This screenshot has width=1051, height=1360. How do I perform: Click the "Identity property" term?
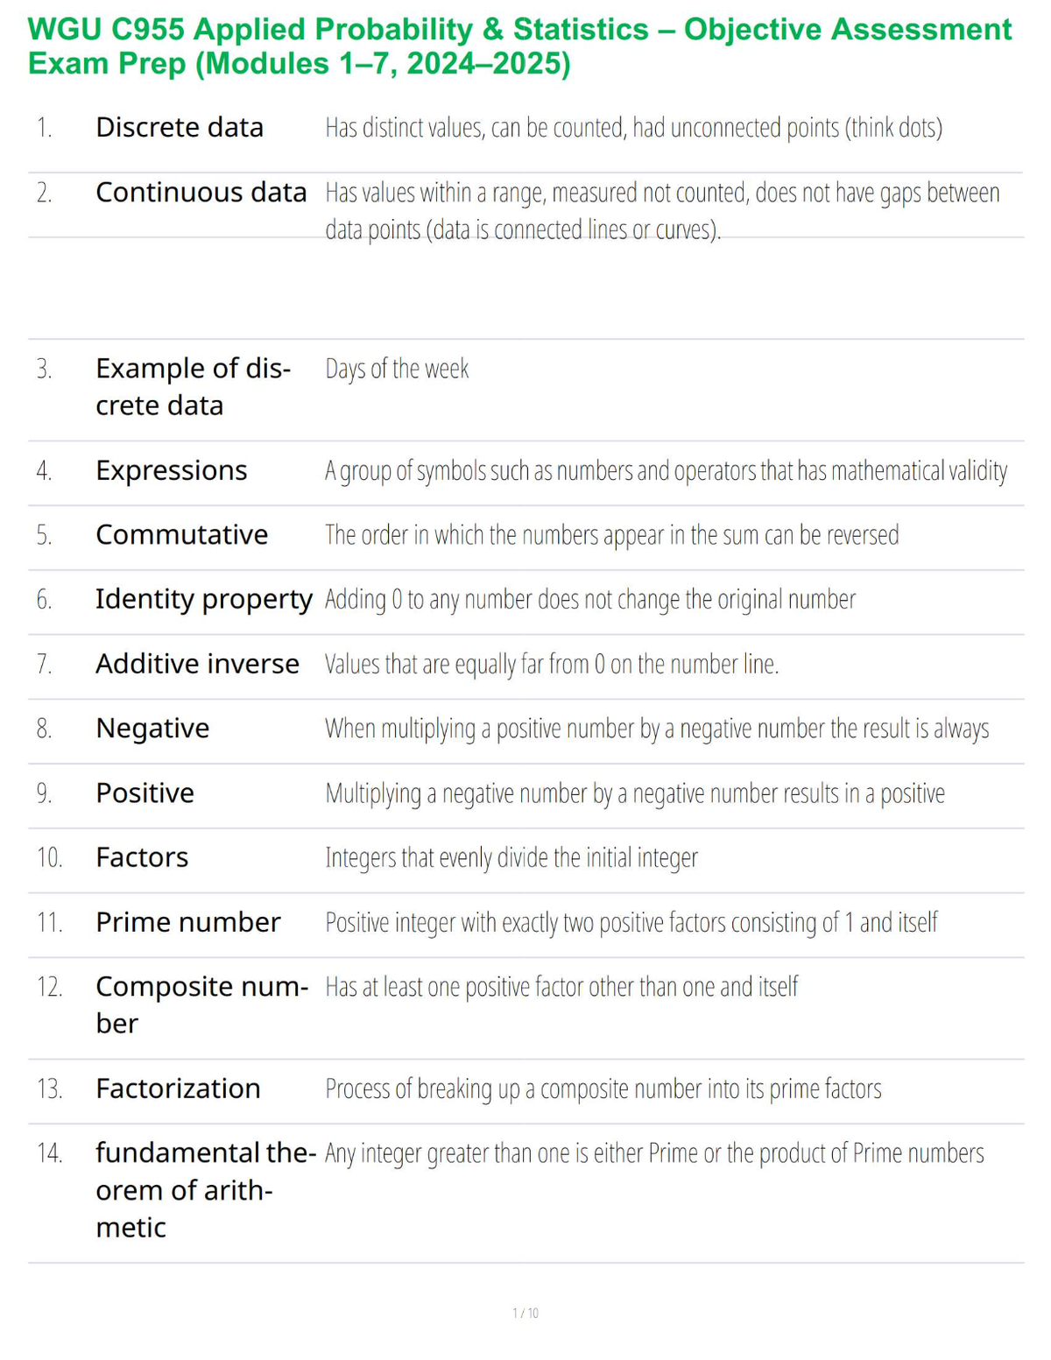[x=204, y=600]
